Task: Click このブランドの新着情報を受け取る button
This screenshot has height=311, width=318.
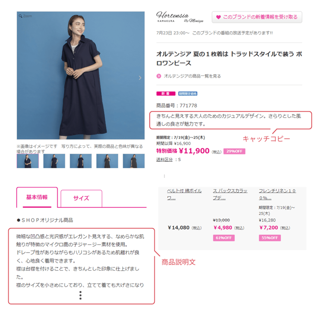Action: pyautogui.click(x=257, y=17)
